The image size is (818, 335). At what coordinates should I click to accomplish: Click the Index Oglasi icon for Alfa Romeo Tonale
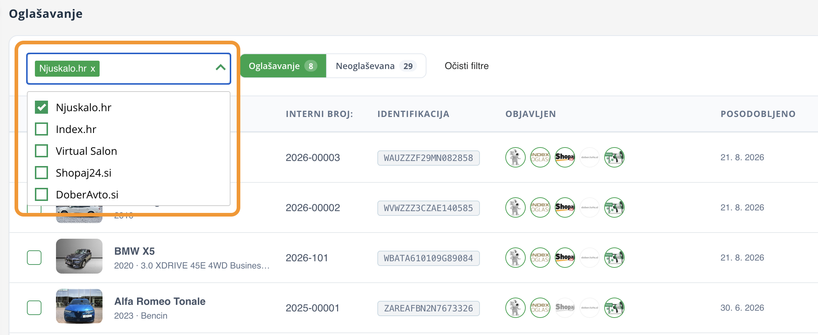540,308
